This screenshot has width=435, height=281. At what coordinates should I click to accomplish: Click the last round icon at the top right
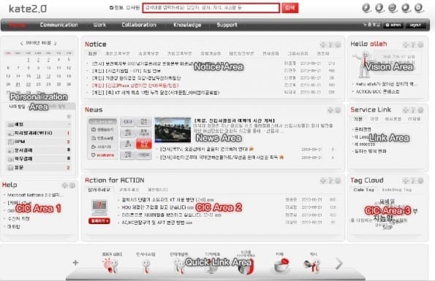(x=419, y=8)
